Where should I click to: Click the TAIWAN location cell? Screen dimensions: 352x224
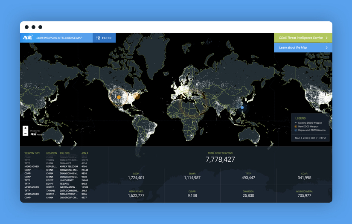click(x=50, y=191)
